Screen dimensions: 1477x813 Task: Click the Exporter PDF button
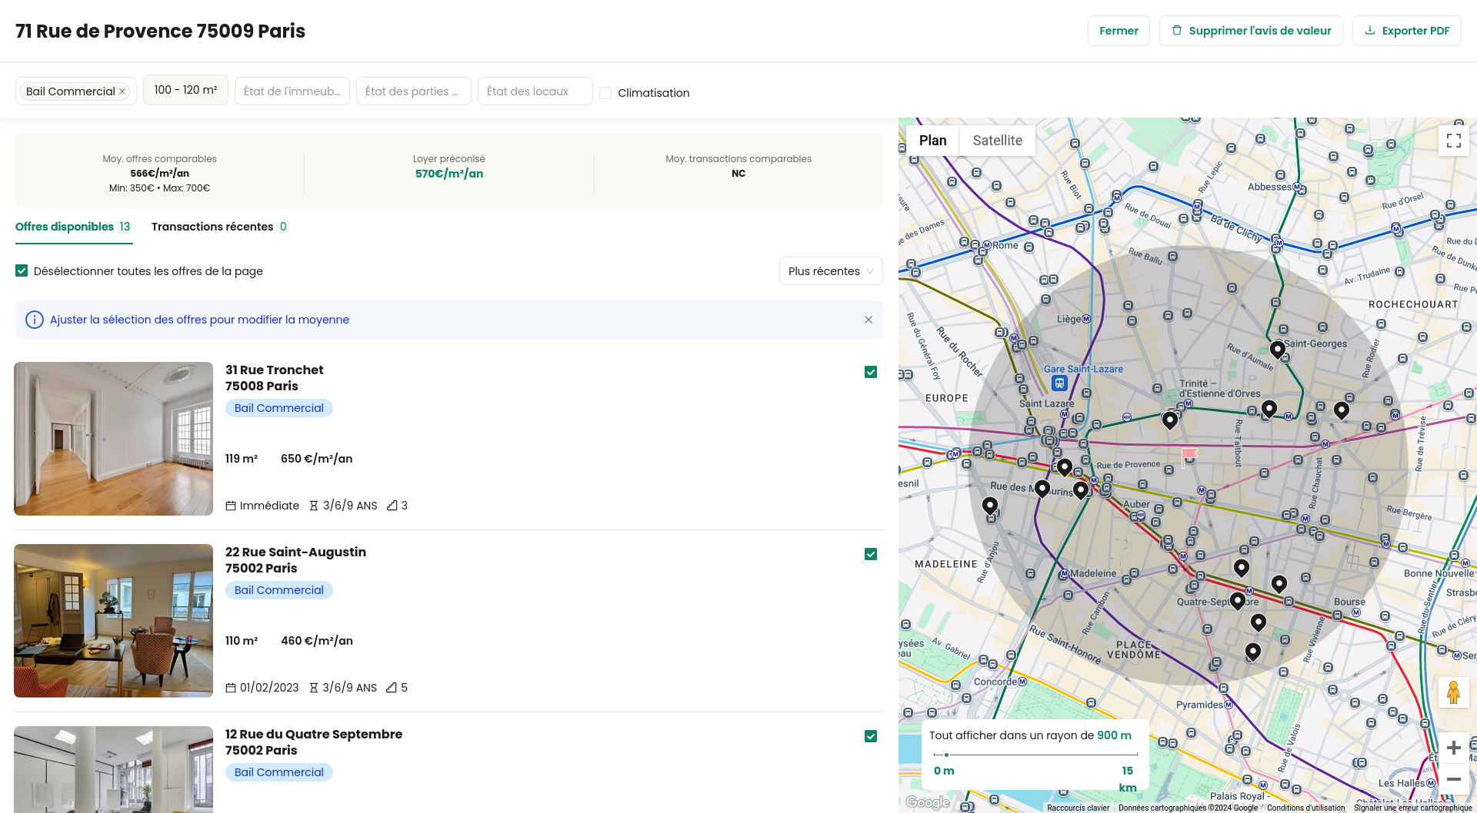pyautogui.click(x=1406, y=31)
